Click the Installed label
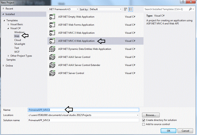The height and width of the screenshot is (135, 197). pyautogui.click(x=10, y=14)
